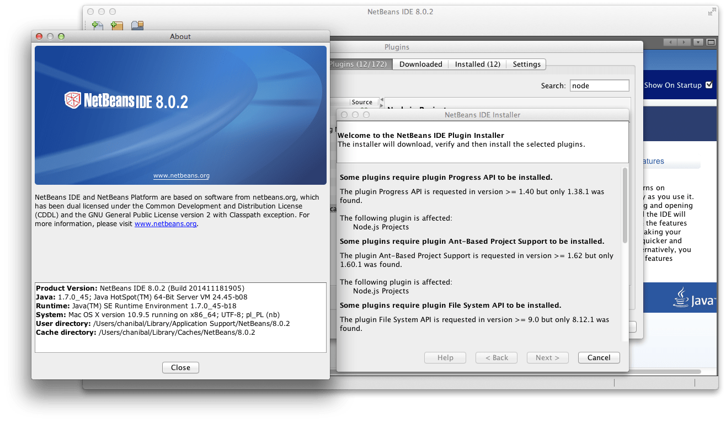Click the Runtime line in About

pos(136,306)
